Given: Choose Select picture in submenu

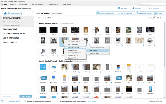Looking at the screenshot, I should (98, 50).
